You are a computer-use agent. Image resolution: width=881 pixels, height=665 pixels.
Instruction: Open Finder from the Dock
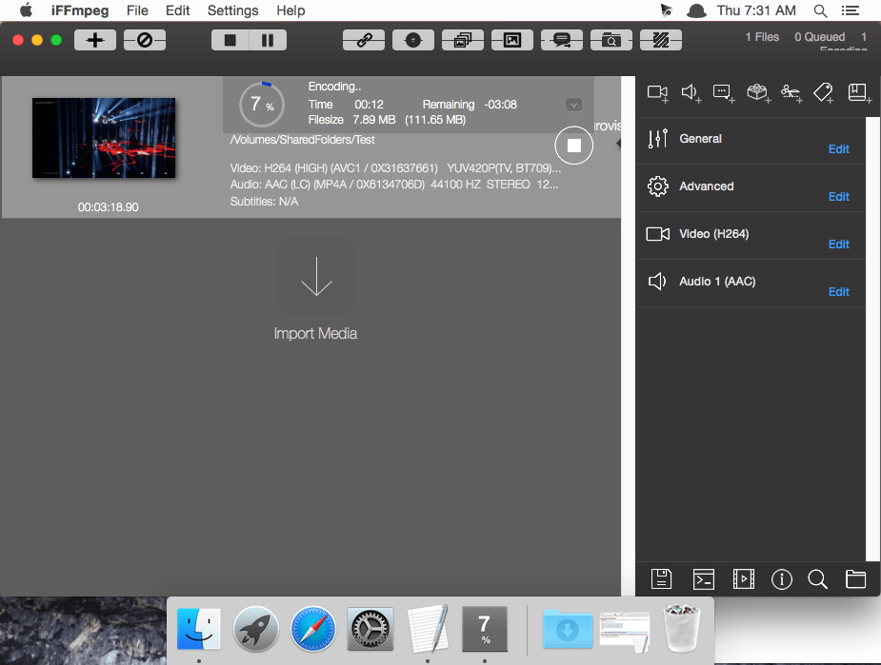(x=198, y=629)
